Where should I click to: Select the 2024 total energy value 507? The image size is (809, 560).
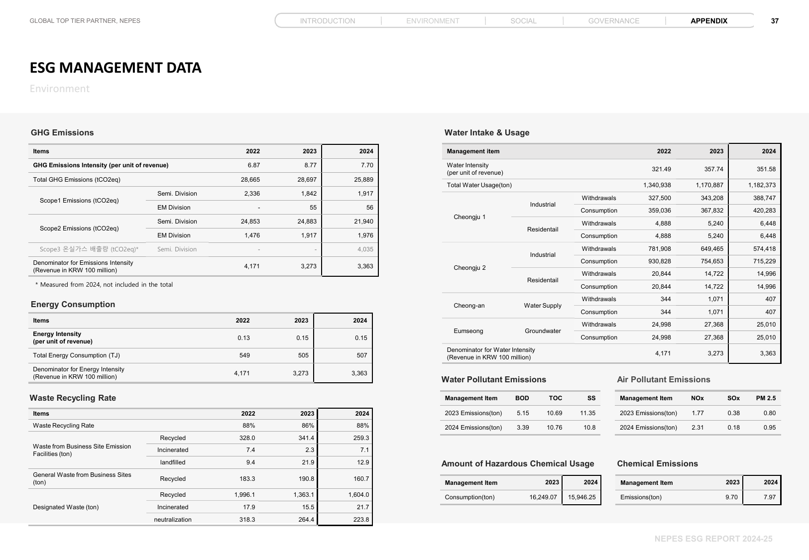[x=362, y=355]
